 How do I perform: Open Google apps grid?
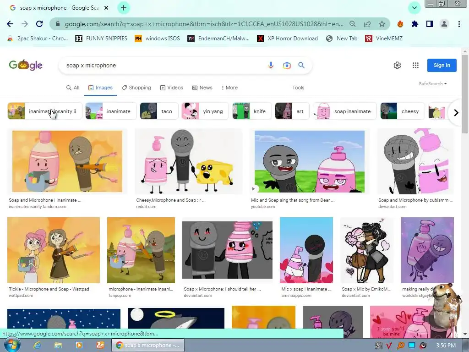(x=415, y=65)
